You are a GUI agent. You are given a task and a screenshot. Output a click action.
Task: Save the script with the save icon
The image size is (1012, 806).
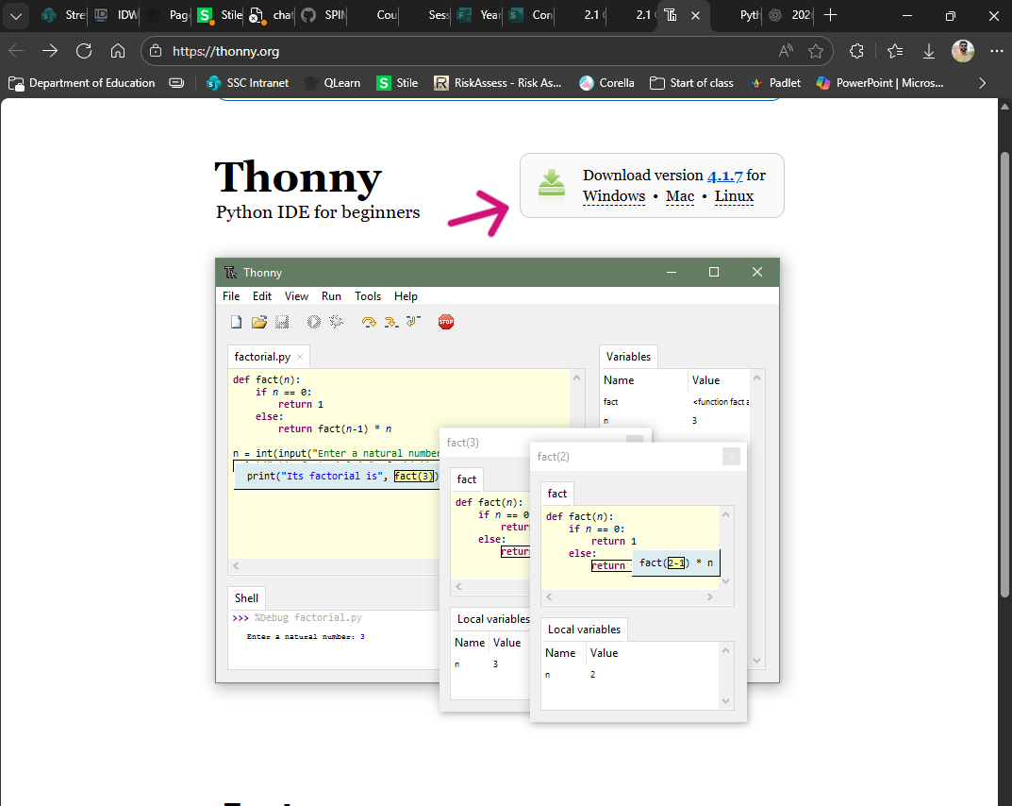point(281,321)
